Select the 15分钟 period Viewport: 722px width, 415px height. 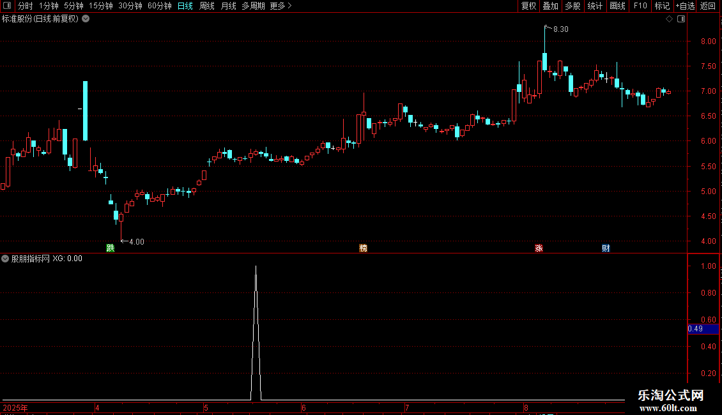[101, 6]
